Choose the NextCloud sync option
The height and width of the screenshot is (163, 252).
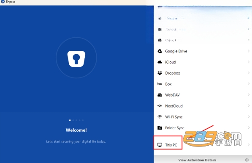(203, 106)
